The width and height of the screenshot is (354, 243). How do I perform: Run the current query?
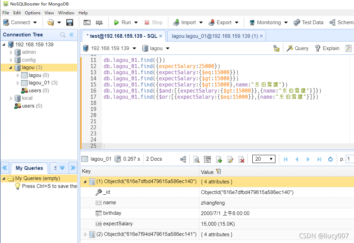click(x=122, y=22)
